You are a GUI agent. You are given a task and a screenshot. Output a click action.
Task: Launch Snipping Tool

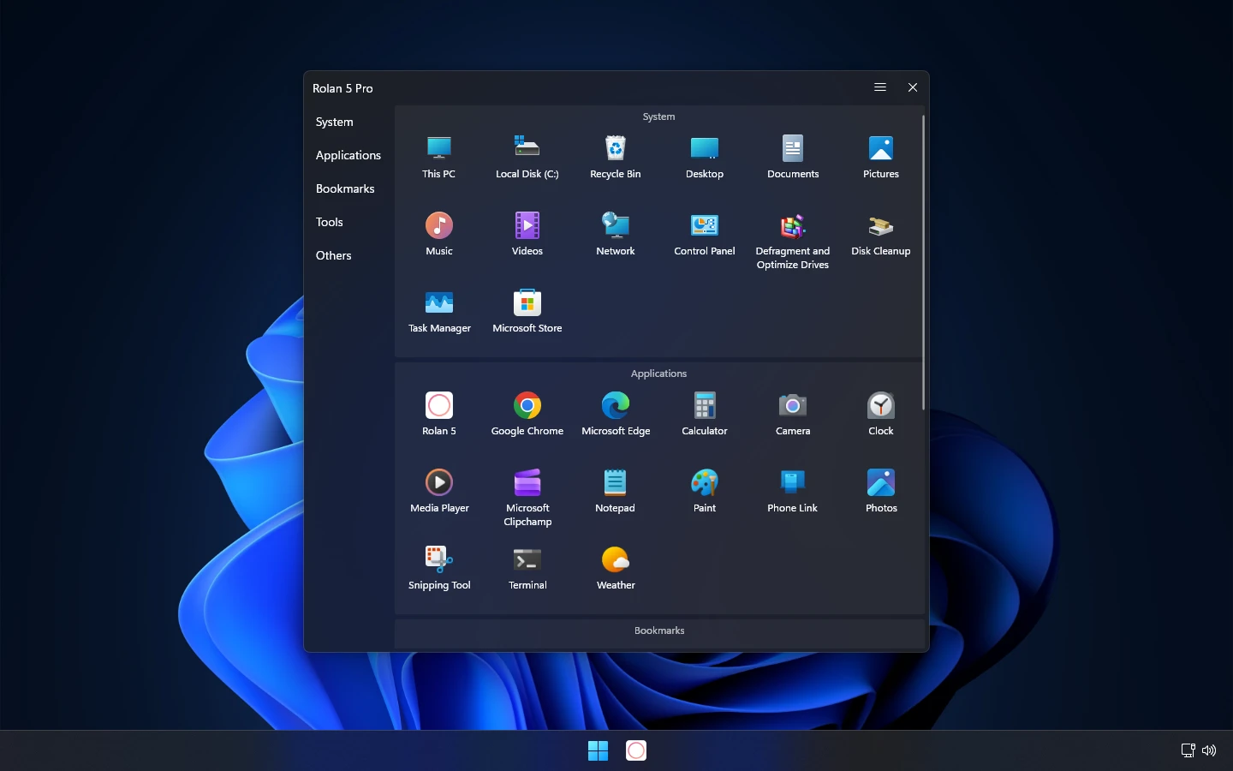439,568
